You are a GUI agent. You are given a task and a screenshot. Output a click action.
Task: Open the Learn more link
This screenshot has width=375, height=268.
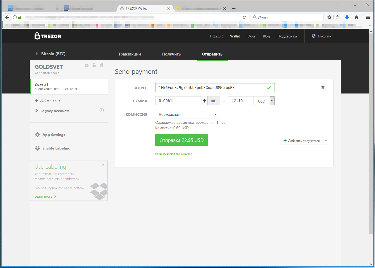45,197
